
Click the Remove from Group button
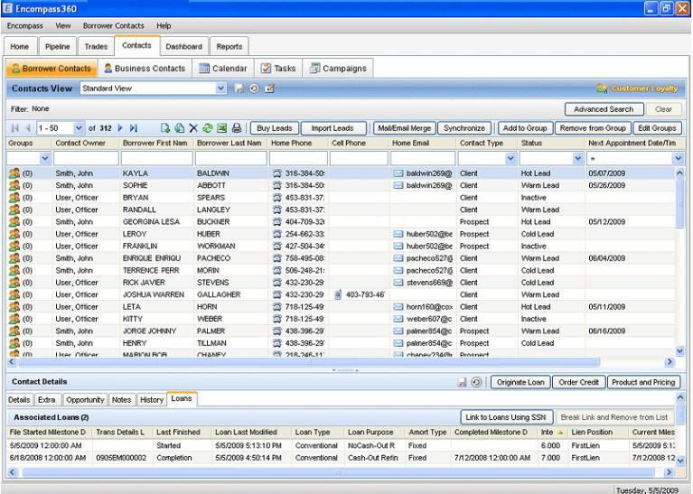(593, 128)
